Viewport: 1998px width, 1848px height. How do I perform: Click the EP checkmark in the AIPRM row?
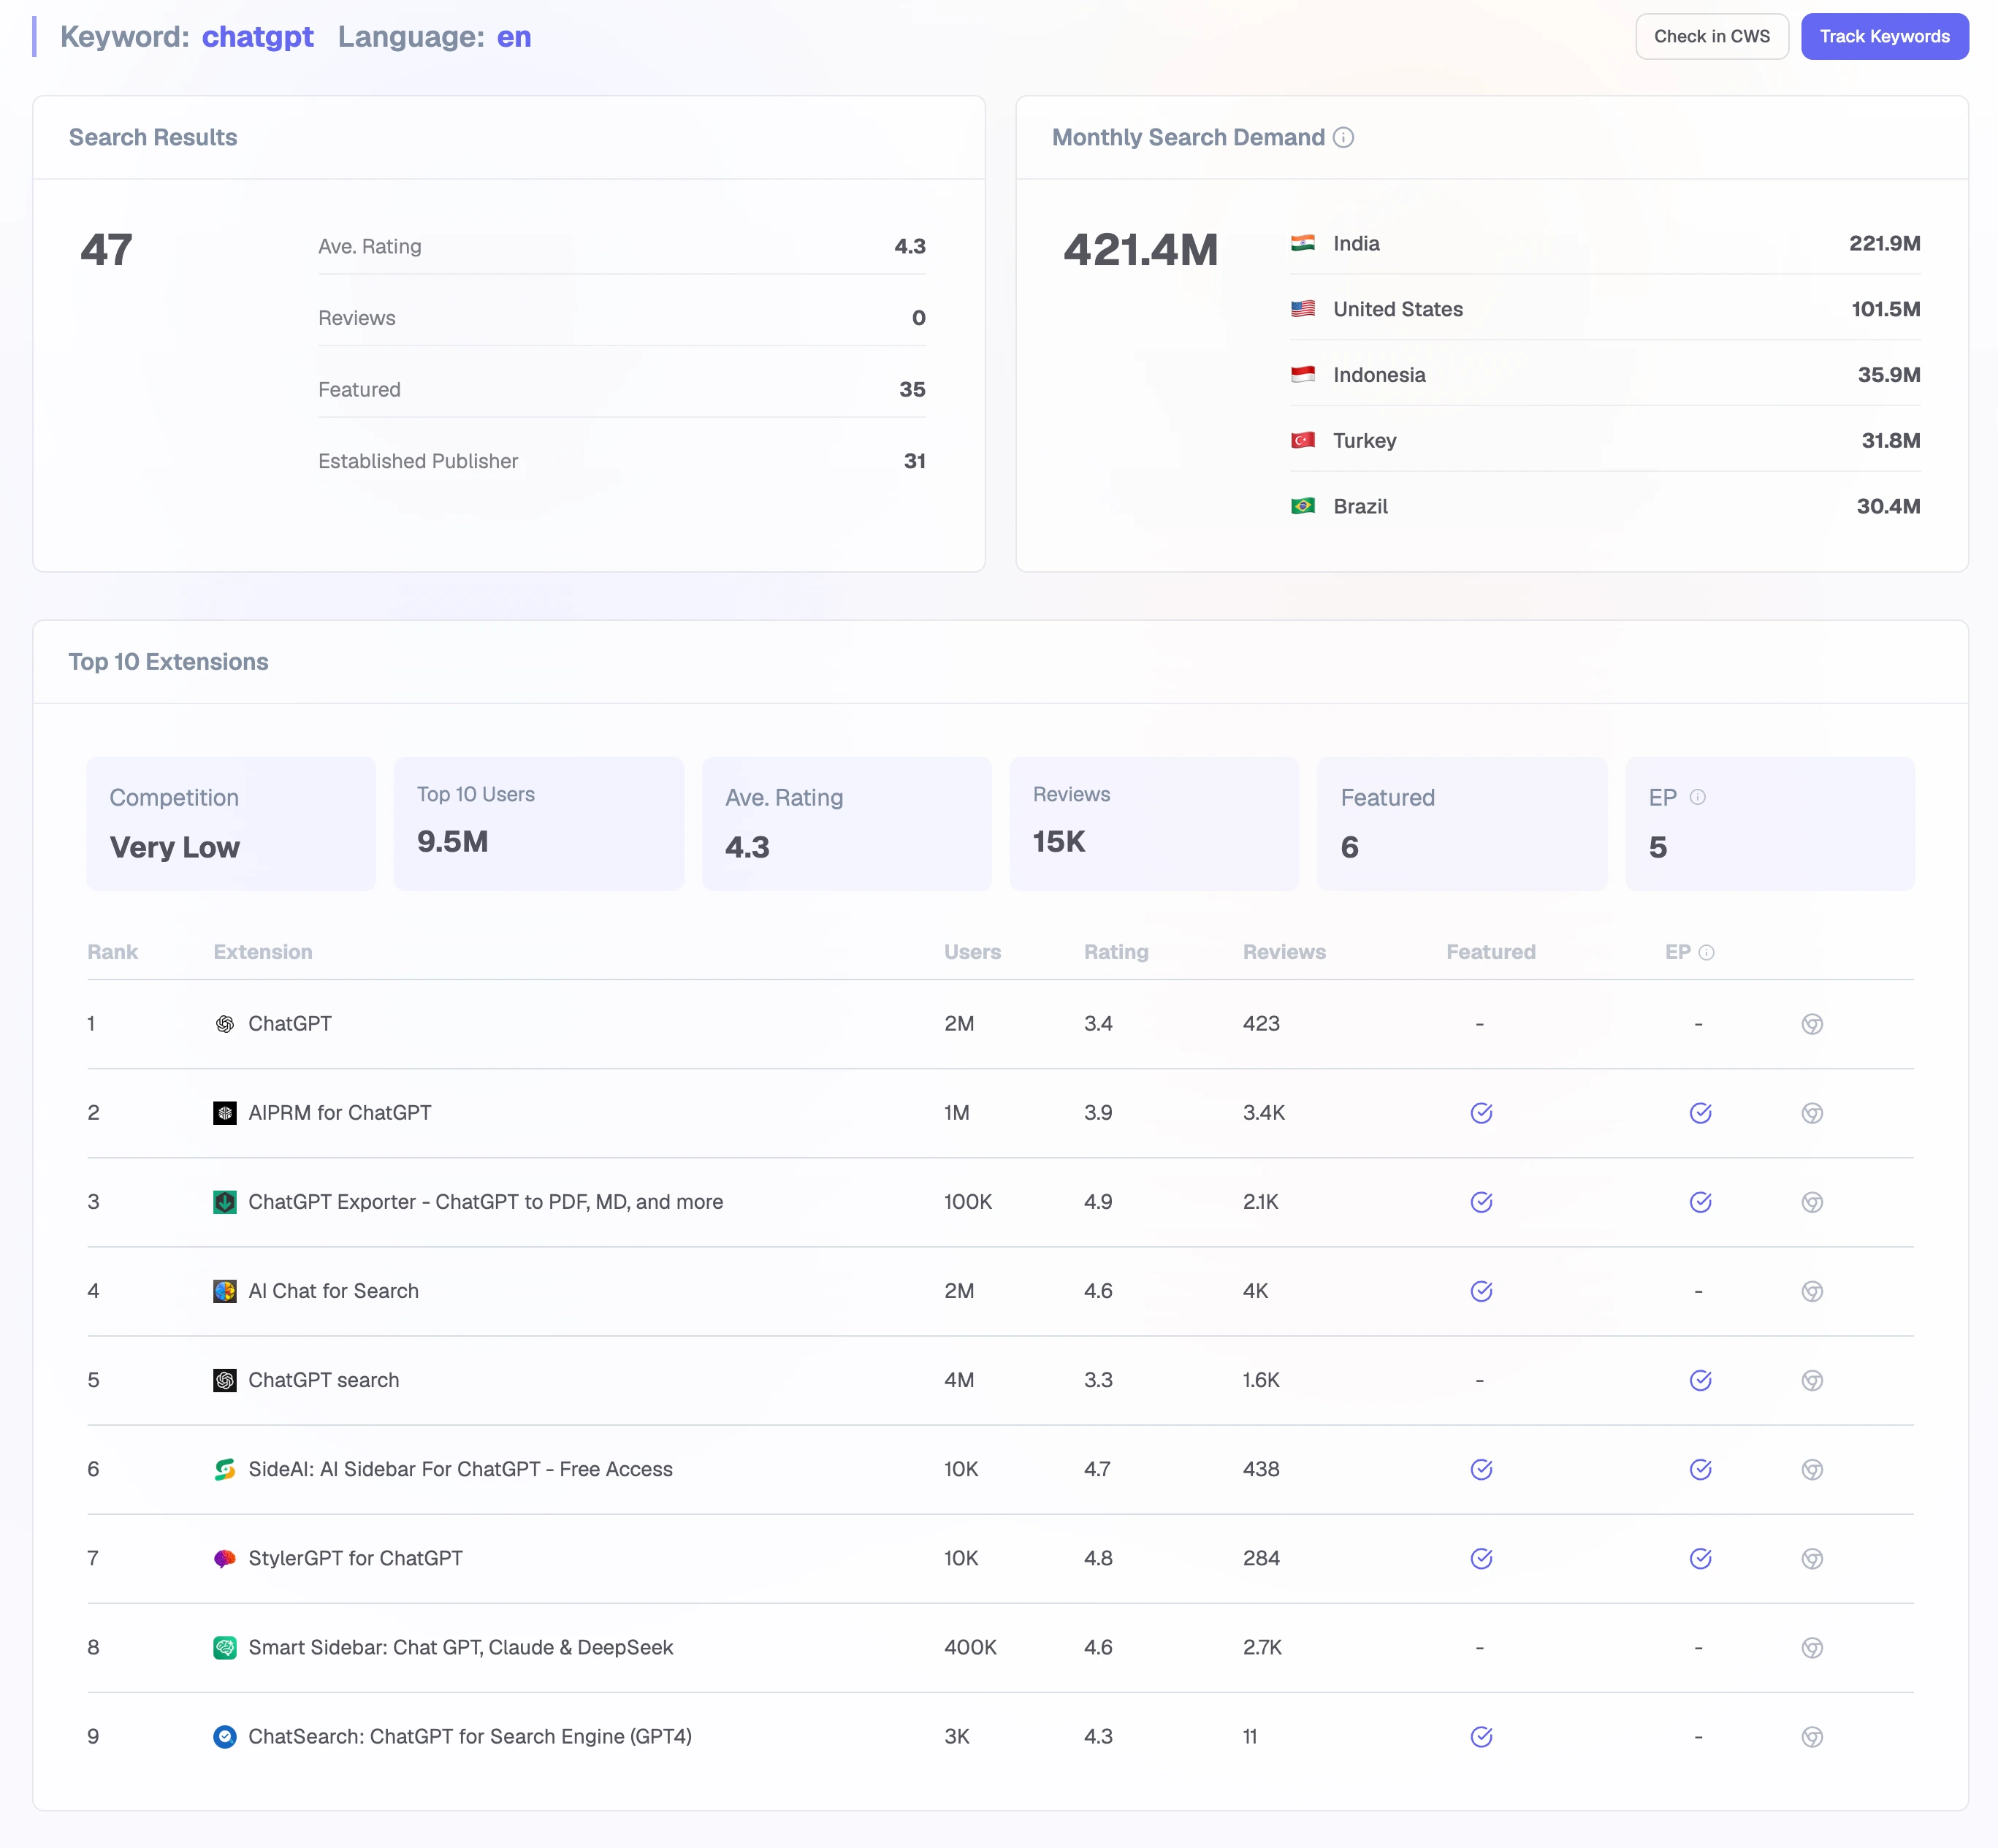1700,1113
